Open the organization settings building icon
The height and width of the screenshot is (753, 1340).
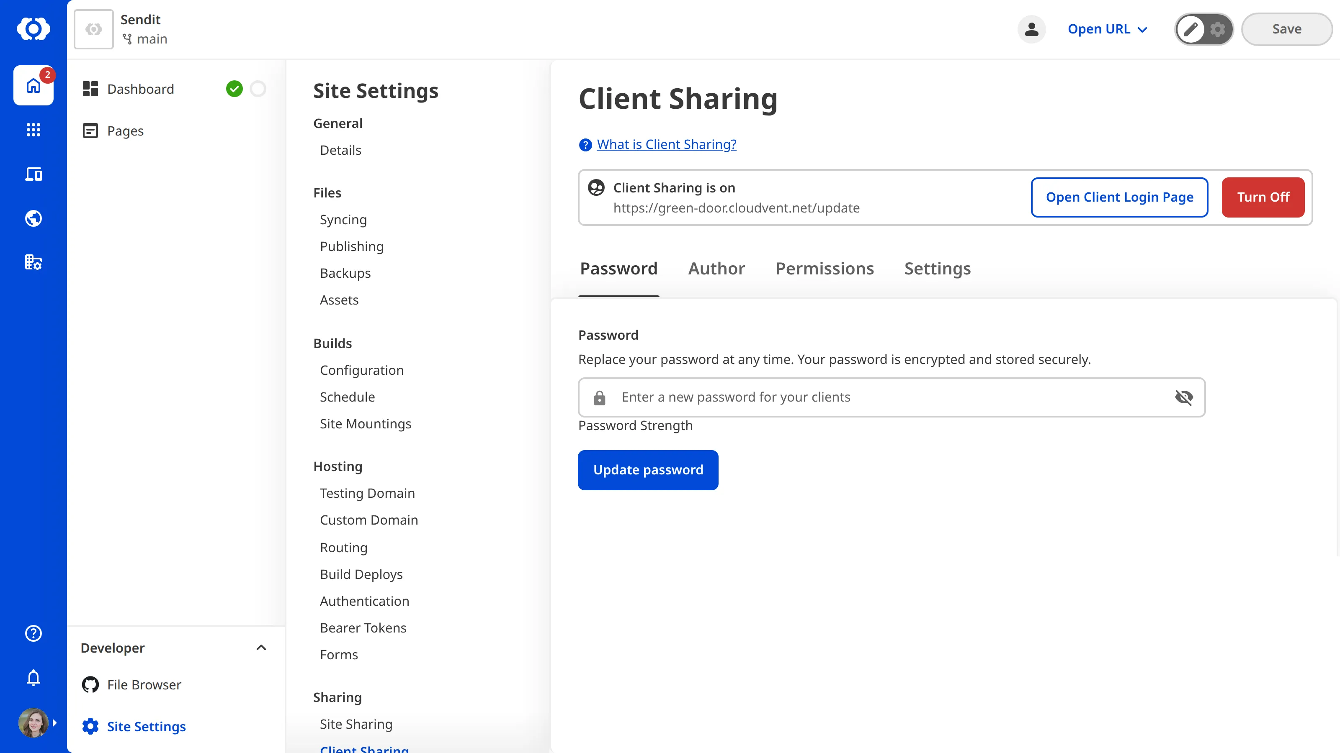coord(33,262)
